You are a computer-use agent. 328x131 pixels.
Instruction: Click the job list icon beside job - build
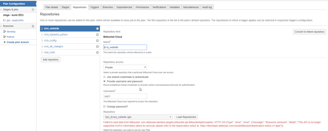point(5,20)
